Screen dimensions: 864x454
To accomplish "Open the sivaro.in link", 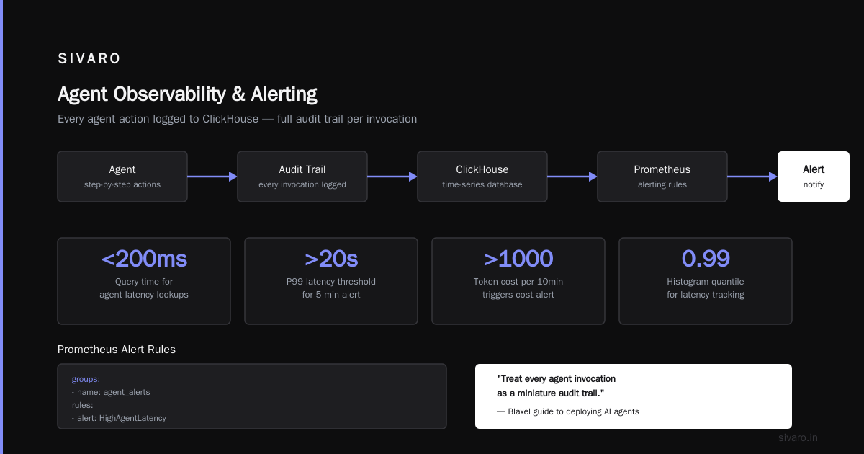I will pos(798,437).
